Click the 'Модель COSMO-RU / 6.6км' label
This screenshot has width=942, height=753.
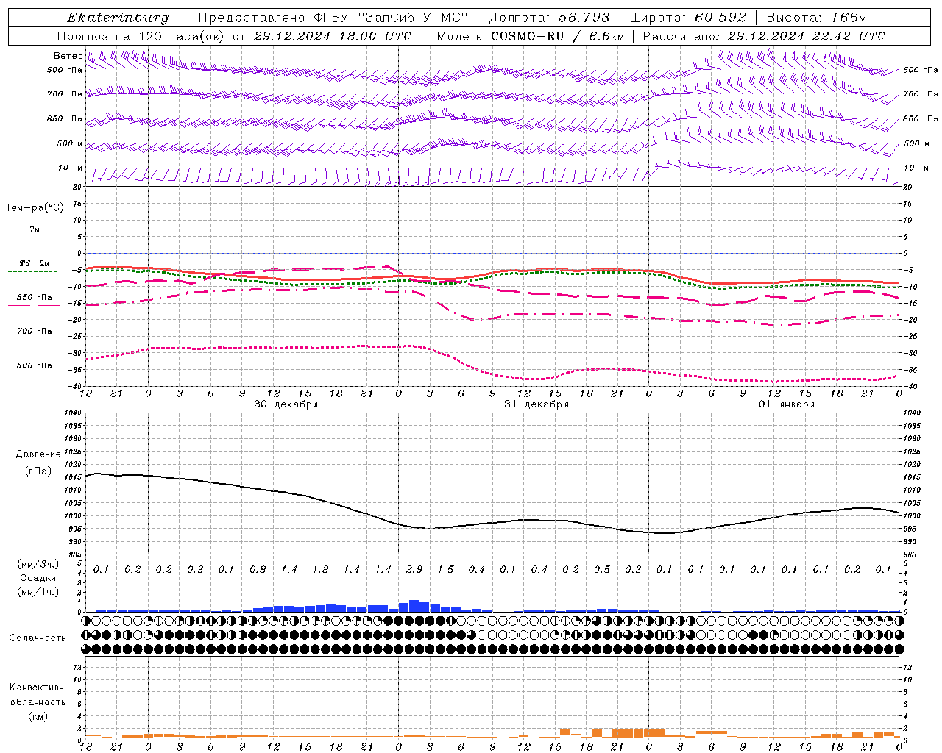(x=530, y=36)
